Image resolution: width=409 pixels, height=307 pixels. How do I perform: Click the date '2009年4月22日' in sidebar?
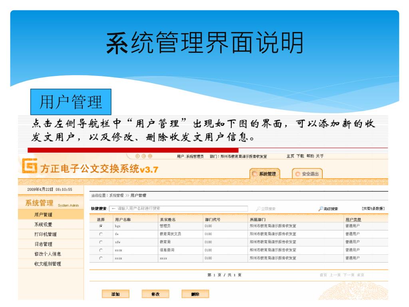coord(40,189)
